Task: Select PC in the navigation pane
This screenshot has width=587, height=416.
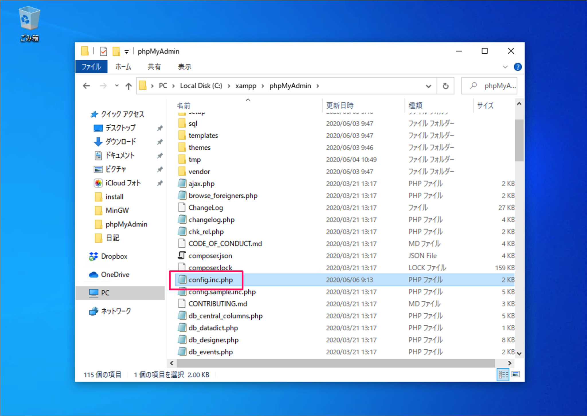Action: (x=120, y=293)
